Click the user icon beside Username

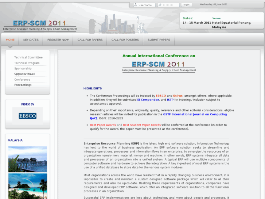click(136, 5)
